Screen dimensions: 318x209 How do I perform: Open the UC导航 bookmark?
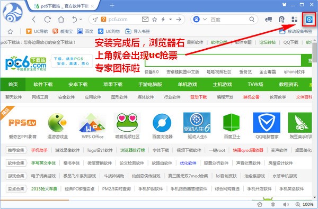pos(37,31)
